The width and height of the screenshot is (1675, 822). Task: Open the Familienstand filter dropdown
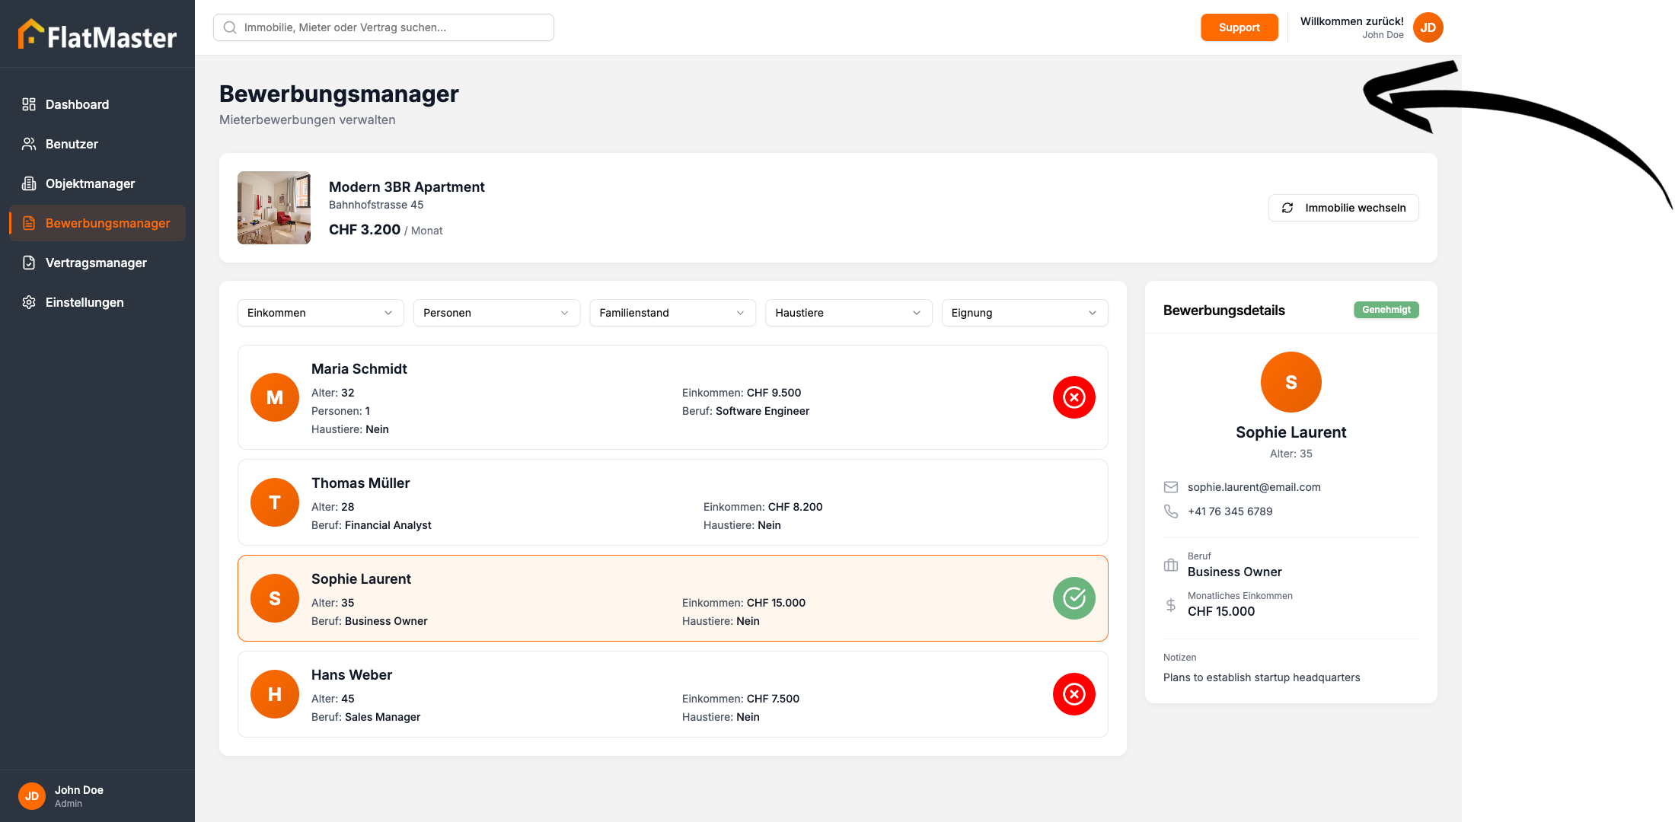click(x=672, y=313)
